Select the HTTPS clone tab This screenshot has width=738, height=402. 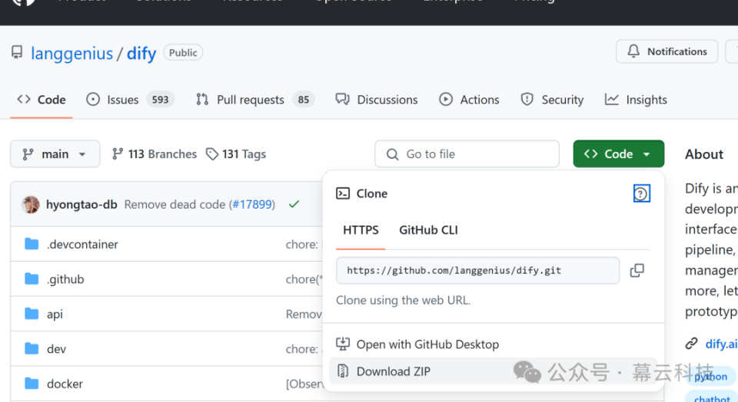[x=361, y=230]
